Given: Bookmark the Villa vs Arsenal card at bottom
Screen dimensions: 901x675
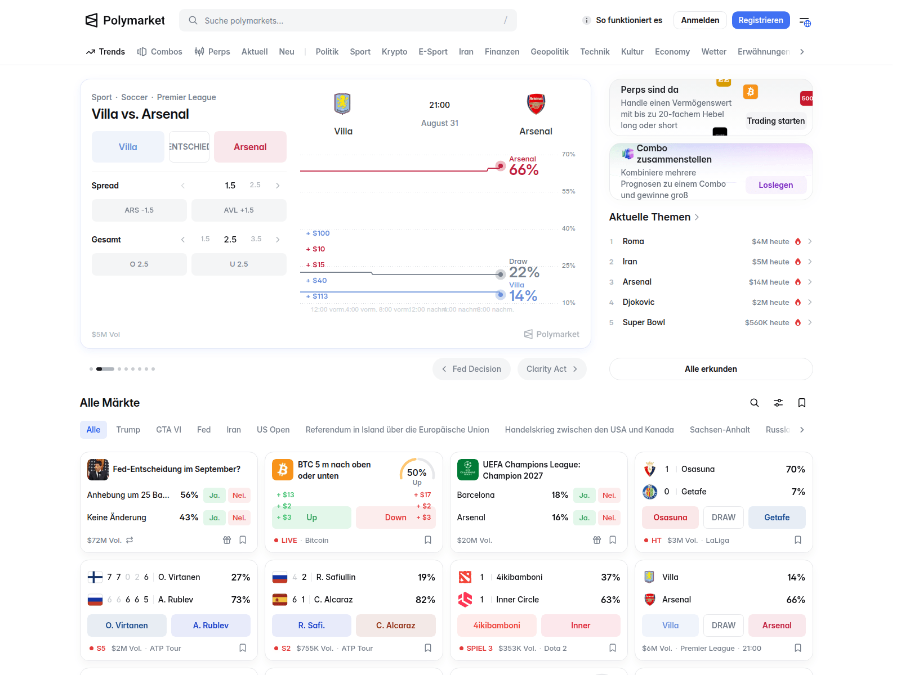Looking at the screenshot, I should tap(798, 648).
